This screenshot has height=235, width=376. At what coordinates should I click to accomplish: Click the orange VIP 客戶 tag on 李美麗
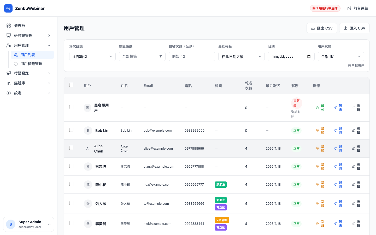click(222, 220)
